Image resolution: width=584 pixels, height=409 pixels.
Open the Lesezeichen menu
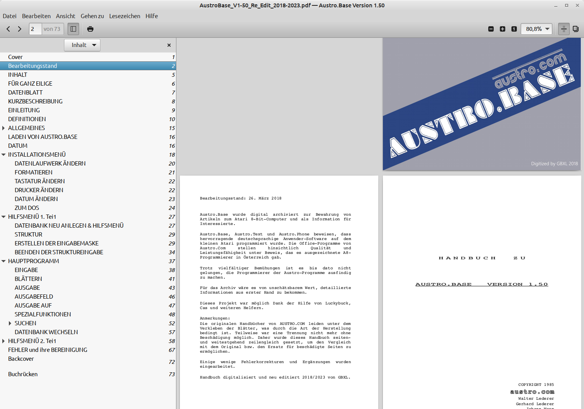click(x=124, y=16)
